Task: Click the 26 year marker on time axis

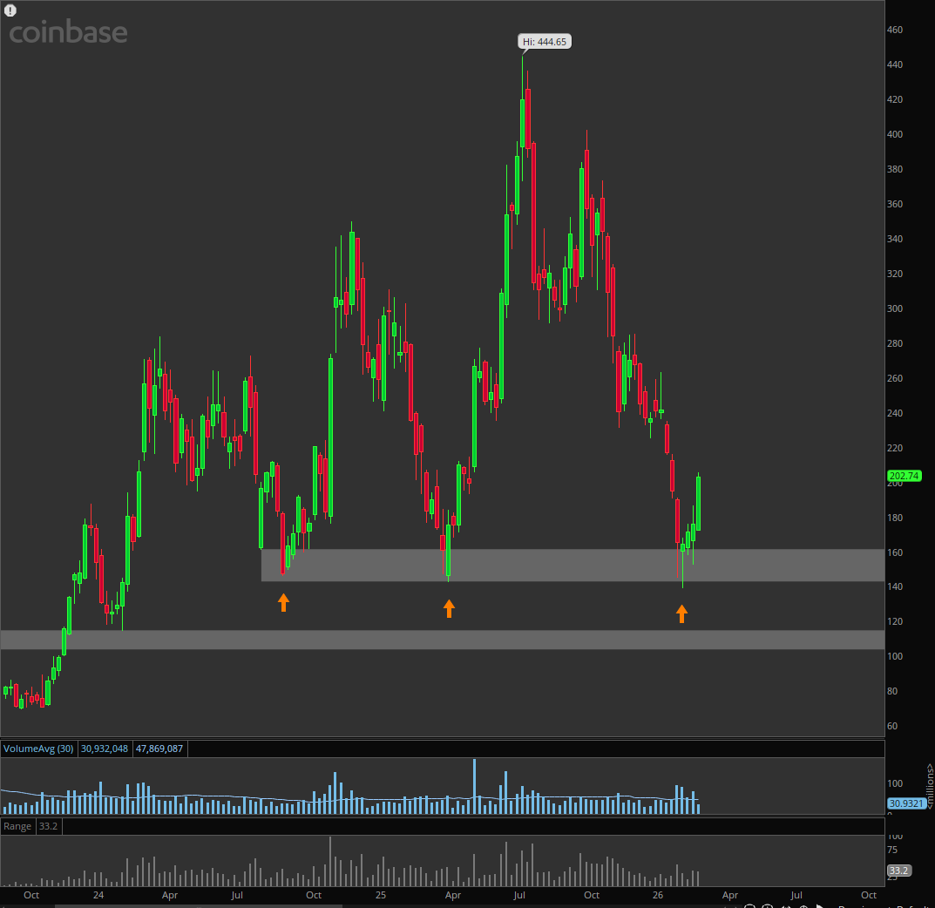Action: (657, 895)
